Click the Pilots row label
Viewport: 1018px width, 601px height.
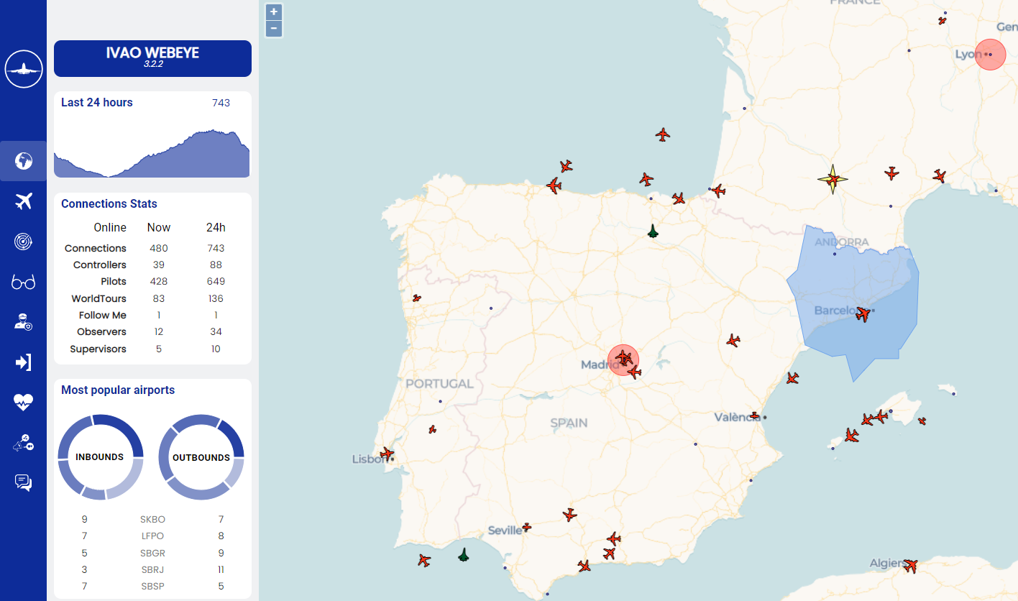114,281
